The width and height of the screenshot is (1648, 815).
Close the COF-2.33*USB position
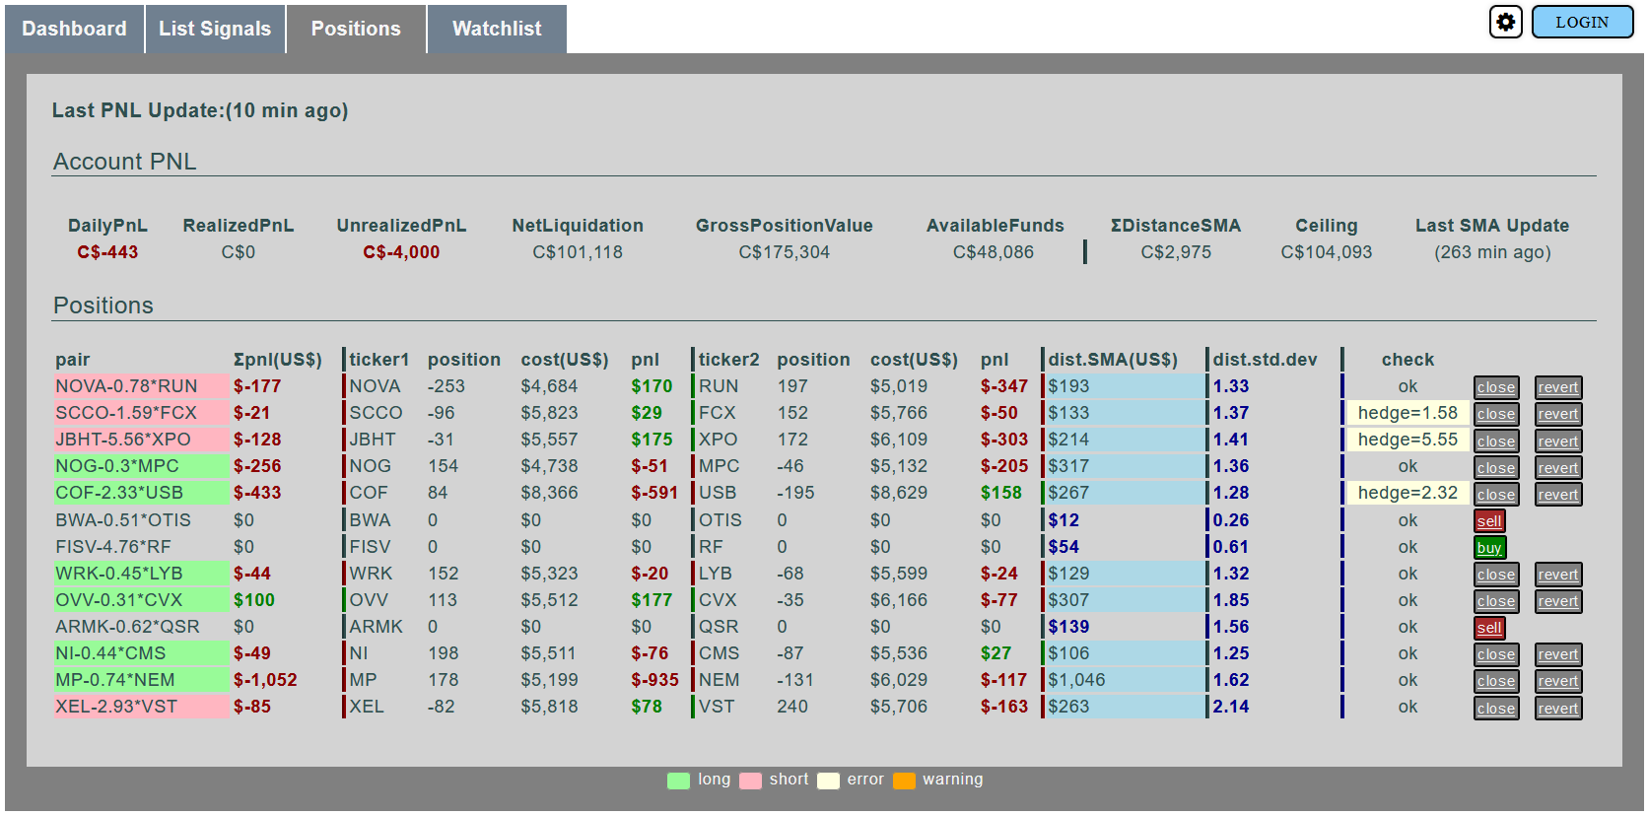tap(1495, 494)
